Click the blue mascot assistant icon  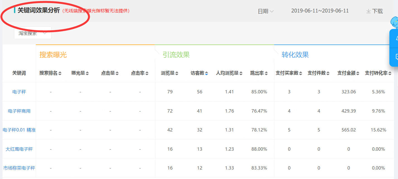pyautogui.click(x=394, y=22)
